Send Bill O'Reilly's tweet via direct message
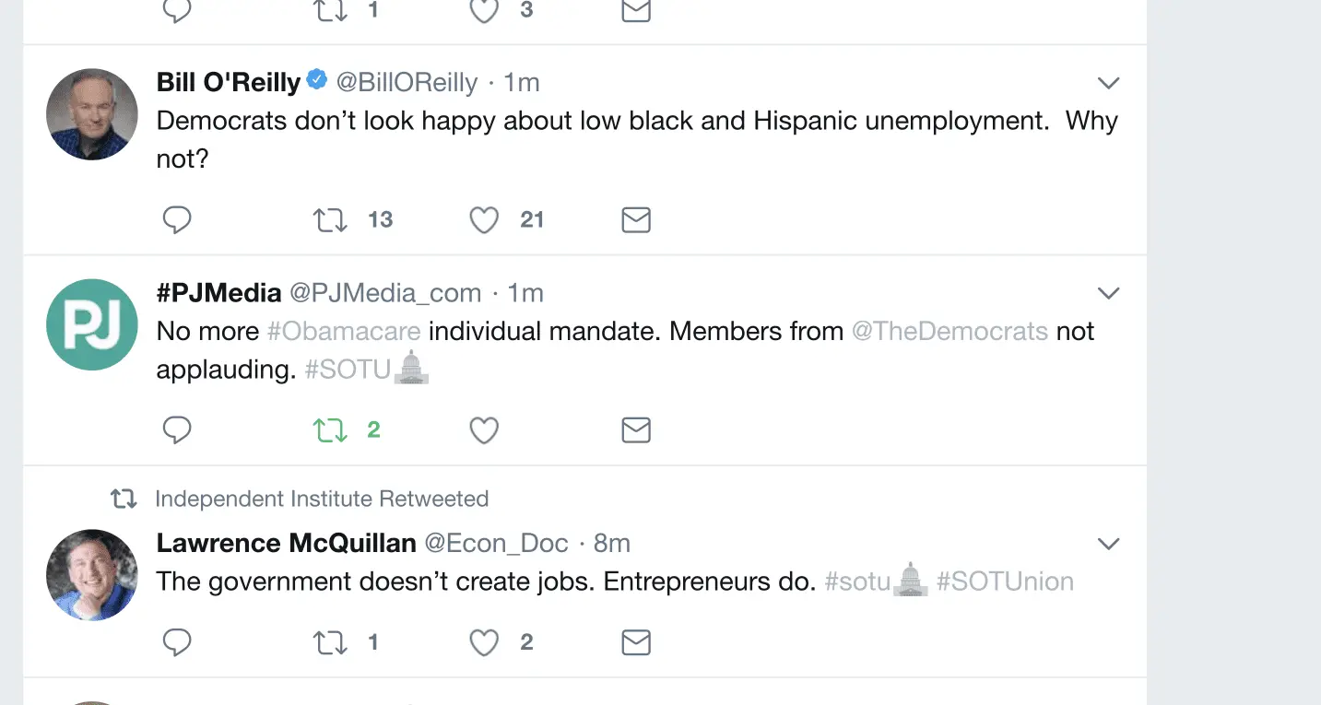 coord(636,219)
